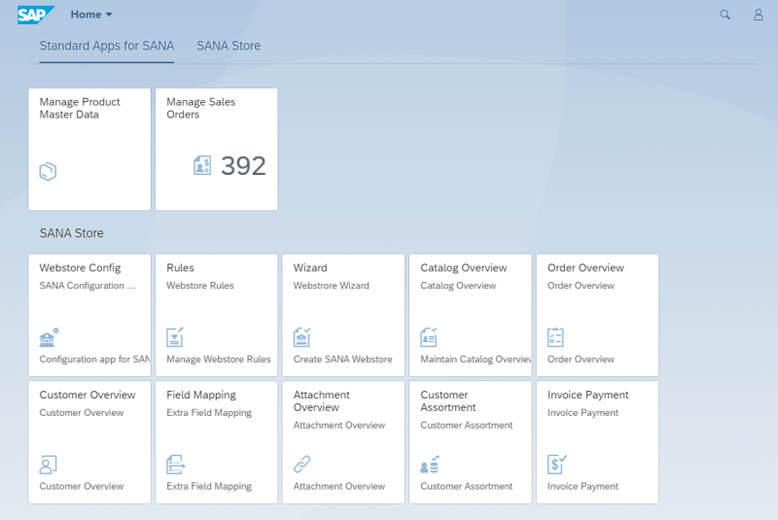Click the Customer Overview person icon
This screenshot has width=778, height=520.
[48, 465]
